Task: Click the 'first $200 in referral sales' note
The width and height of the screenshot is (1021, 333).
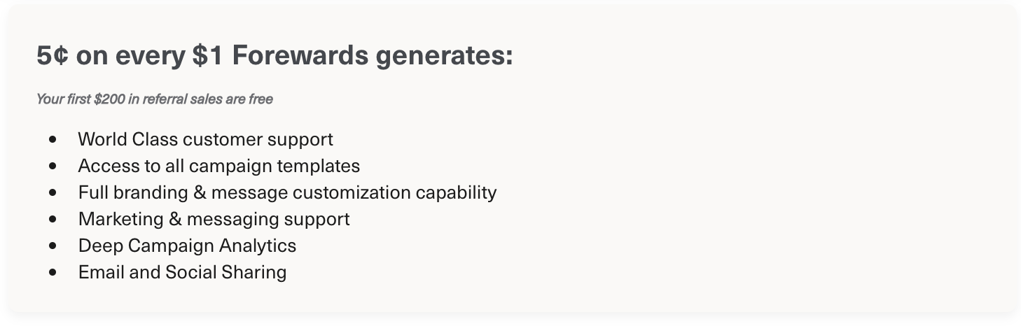Action: pyautogui.click(x=155, y=99)
